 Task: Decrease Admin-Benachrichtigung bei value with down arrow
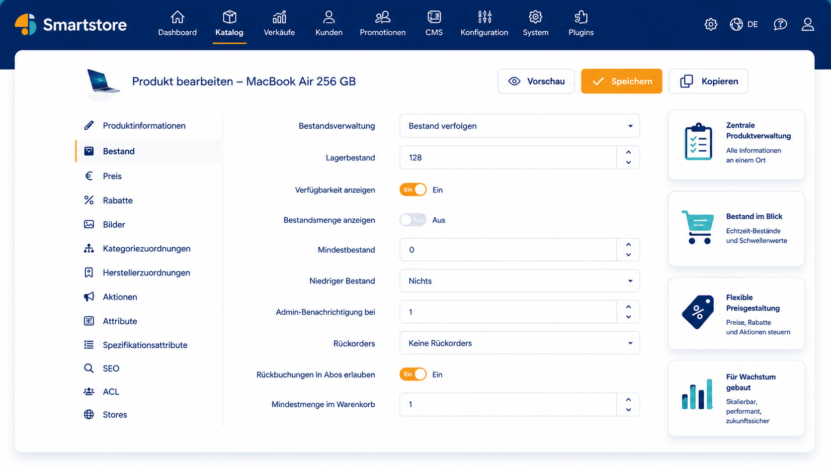pos(628,317)
